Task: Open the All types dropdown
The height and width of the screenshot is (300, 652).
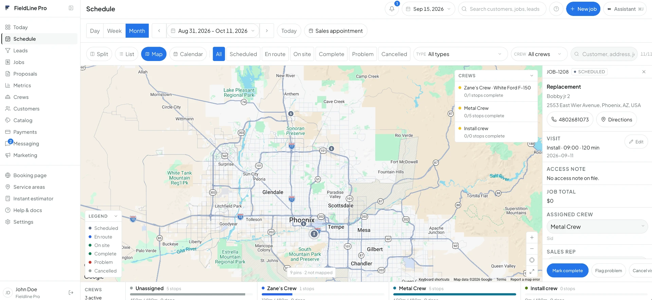Action: pyautogui.click(x=460, y=54)
